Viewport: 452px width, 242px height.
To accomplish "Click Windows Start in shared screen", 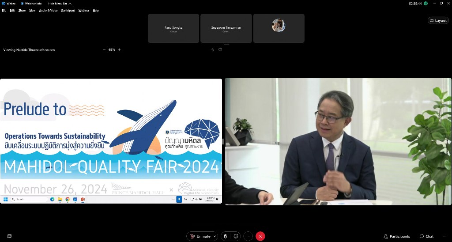I will coord(5,199).
